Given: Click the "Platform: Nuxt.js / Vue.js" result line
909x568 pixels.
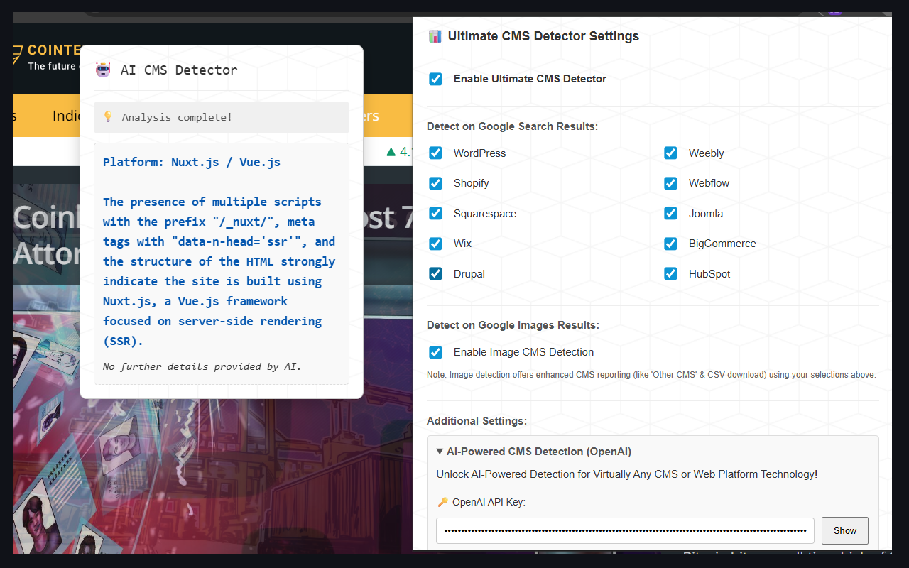Looking at the screenshot, I should [x=192, y=162].
